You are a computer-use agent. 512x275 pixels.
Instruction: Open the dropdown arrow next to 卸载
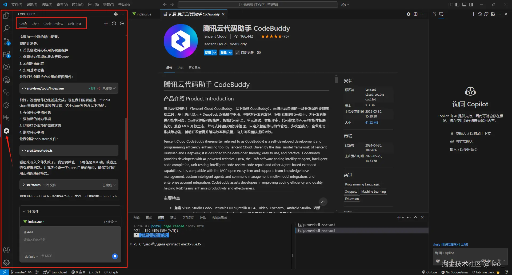pos(230,52)
